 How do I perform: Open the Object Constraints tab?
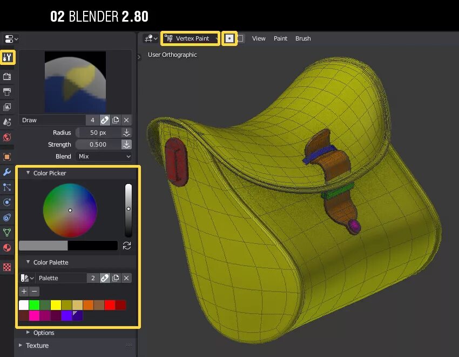7,217
